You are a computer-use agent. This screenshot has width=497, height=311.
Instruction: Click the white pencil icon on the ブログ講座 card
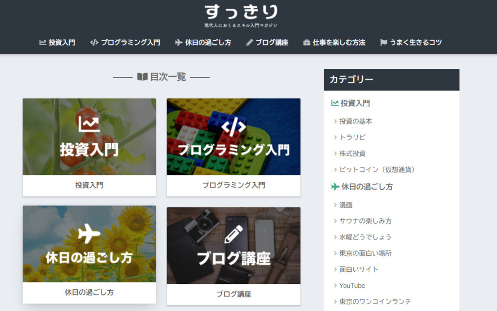click(x=233, y=234)
